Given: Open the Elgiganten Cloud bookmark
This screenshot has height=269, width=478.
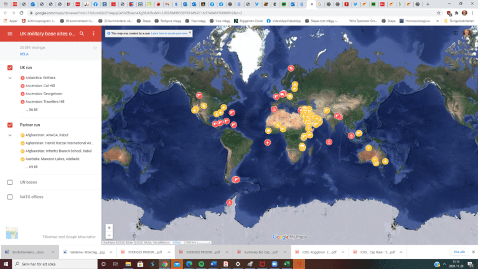Looking at the screenshot, I should 248,21.
